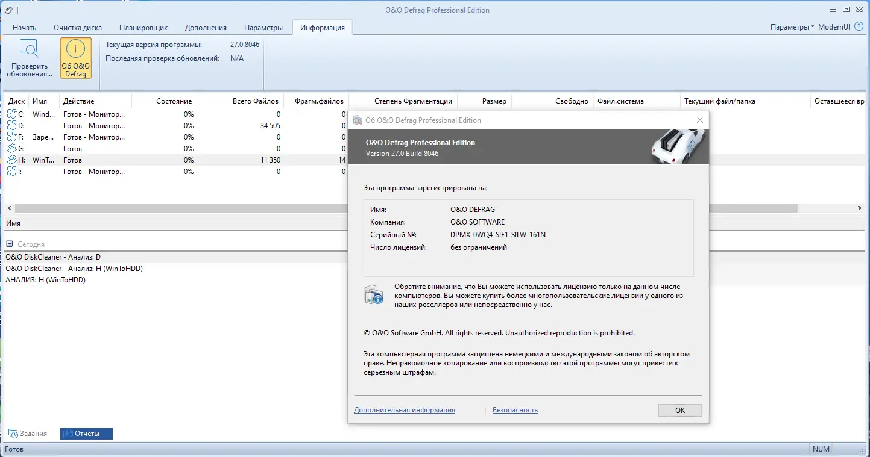Image resolution: width=870 pixels, height=457 pixels.
Task: Click the NUM indicator in the status bar
Action: 821,449
